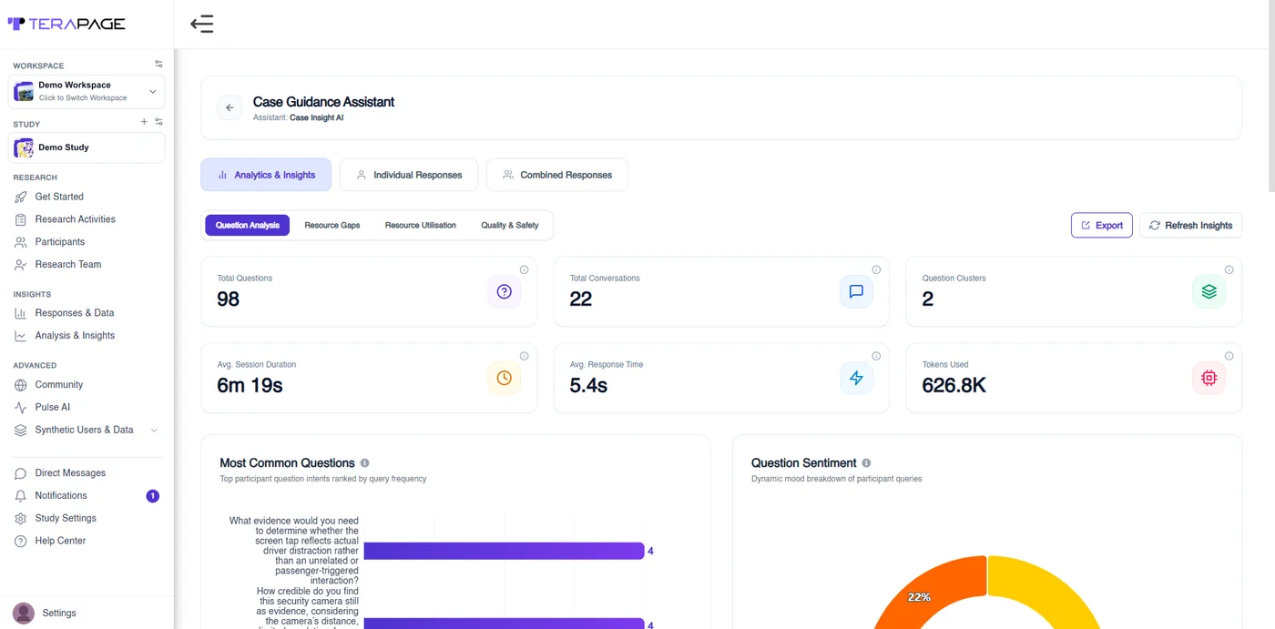
Task: Select the Resource Gaps sub-tab
Action: 332,225
